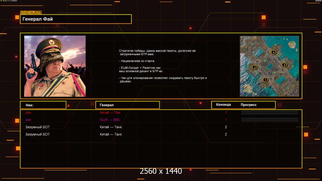Click the Прогресс column header

[249, 105]
